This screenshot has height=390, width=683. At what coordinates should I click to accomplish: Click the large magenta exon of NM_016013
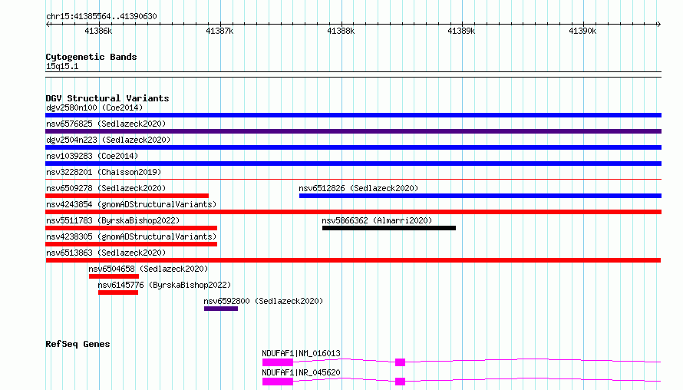coord(278,362)
